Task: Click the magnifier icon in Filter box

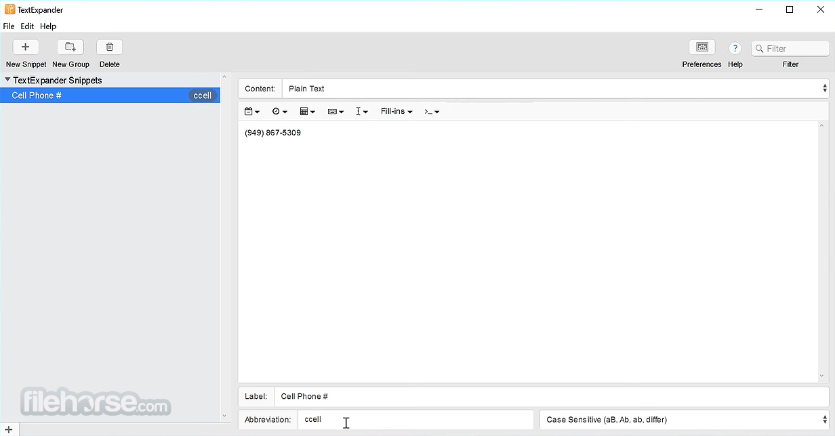Action: (x=759, y=49)
